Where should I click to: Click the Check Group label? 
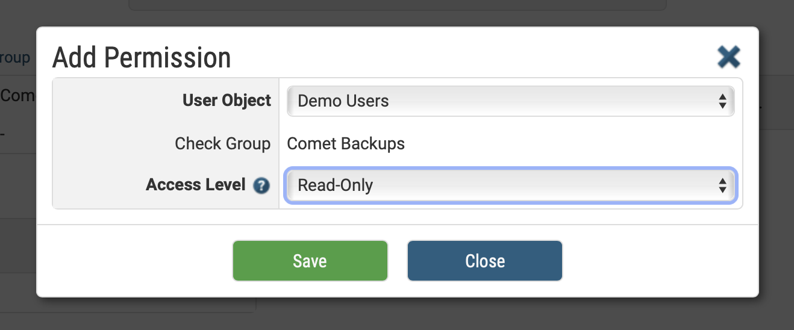click(x=222, y=144)
